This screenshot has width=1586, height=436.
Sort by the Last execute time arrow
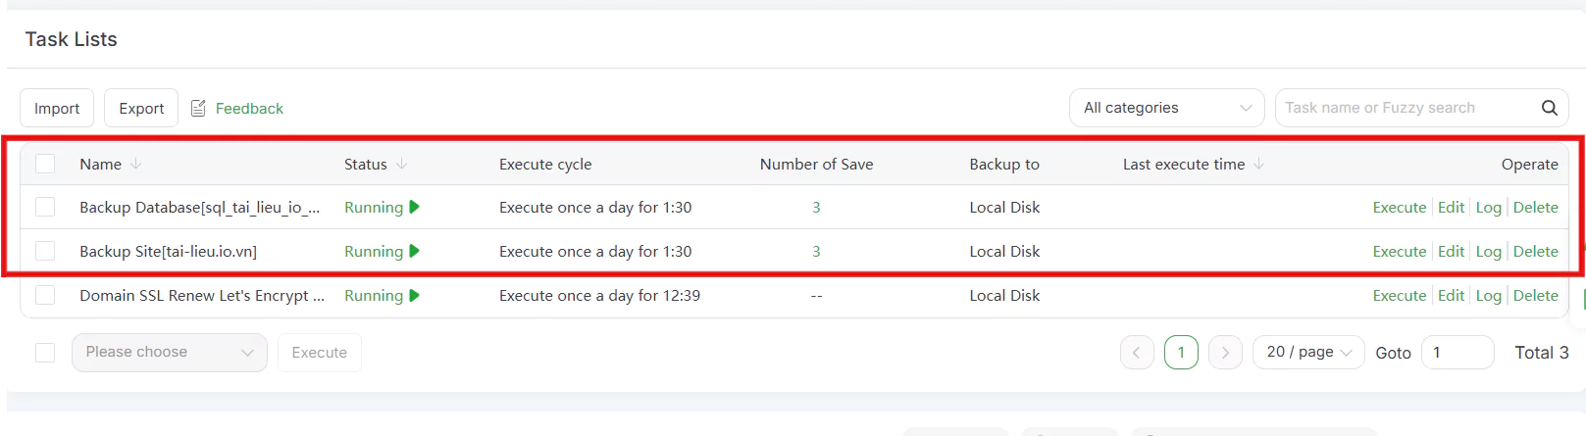[x=1259, y=164]
